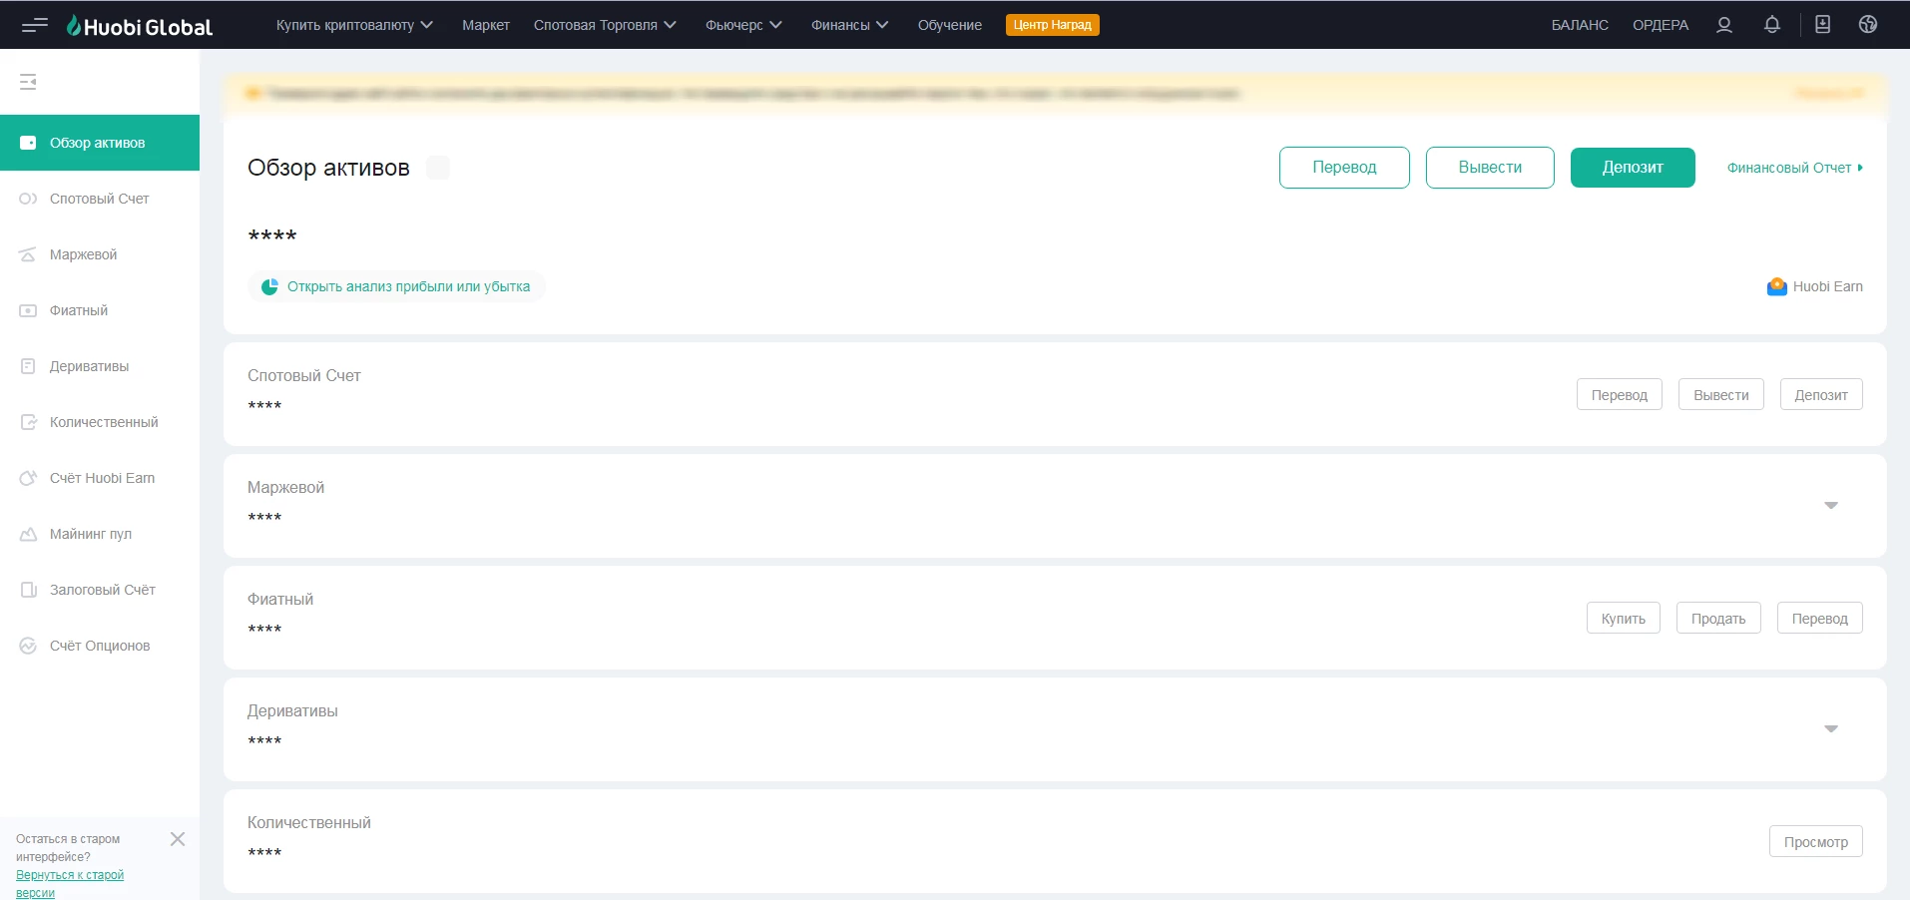
Task: Click the Обзор активов wallet icon
Action: coord(28,143)
